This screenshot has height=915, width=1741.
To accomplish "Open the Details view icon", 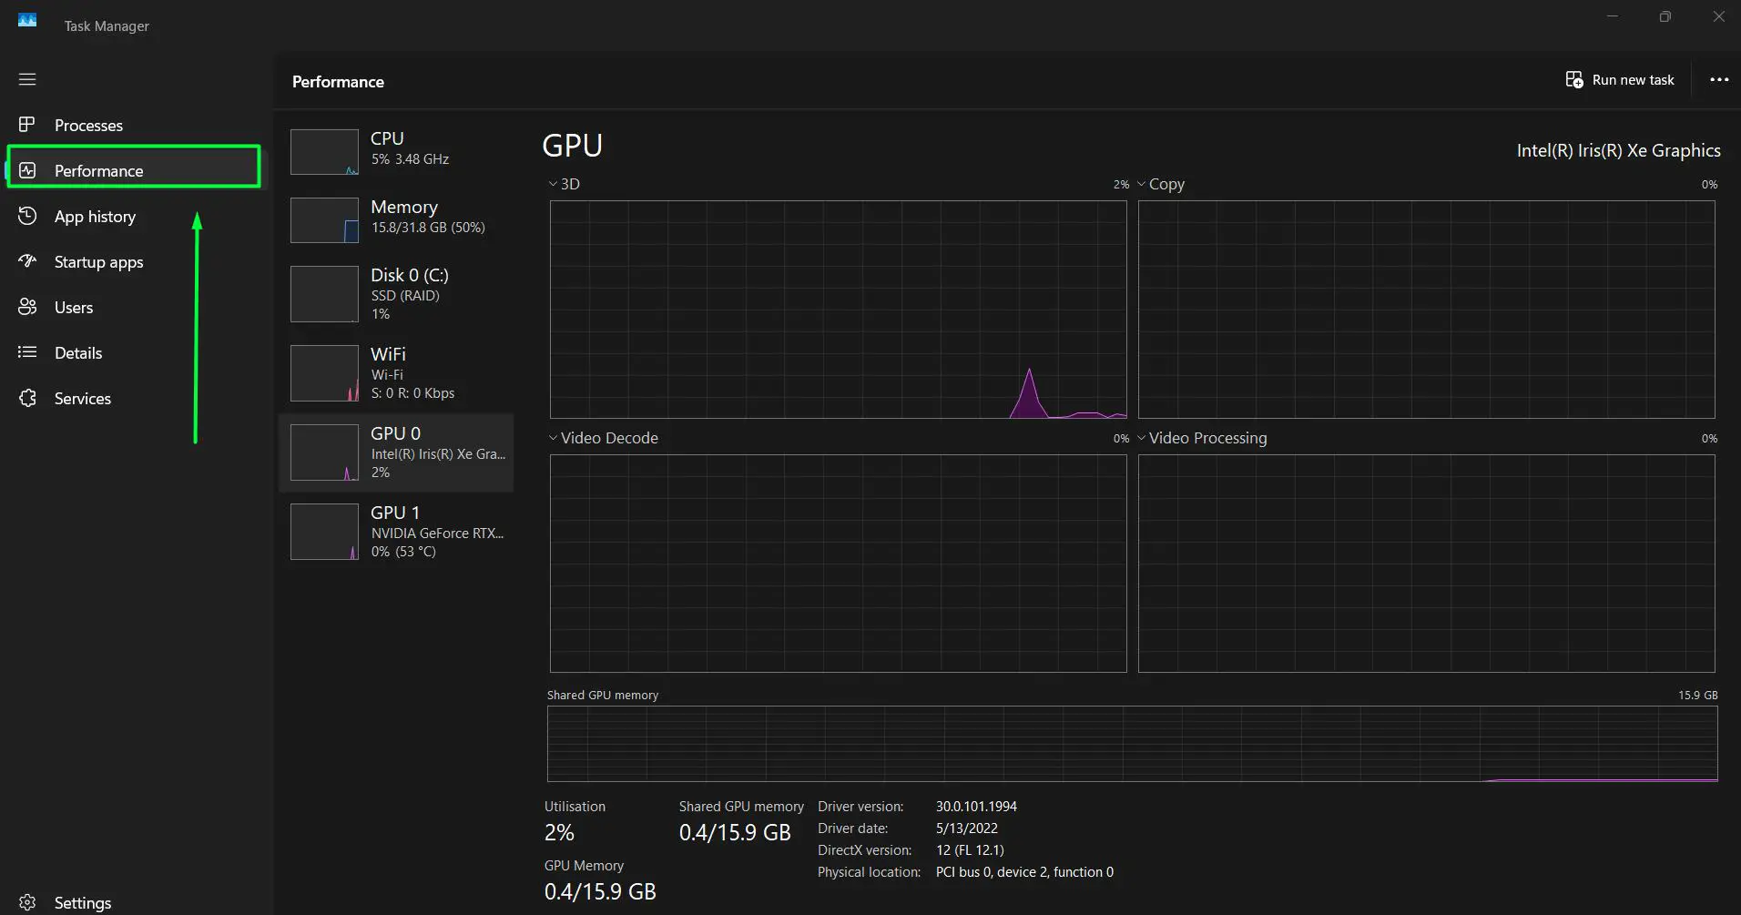I will pos(27,352).
